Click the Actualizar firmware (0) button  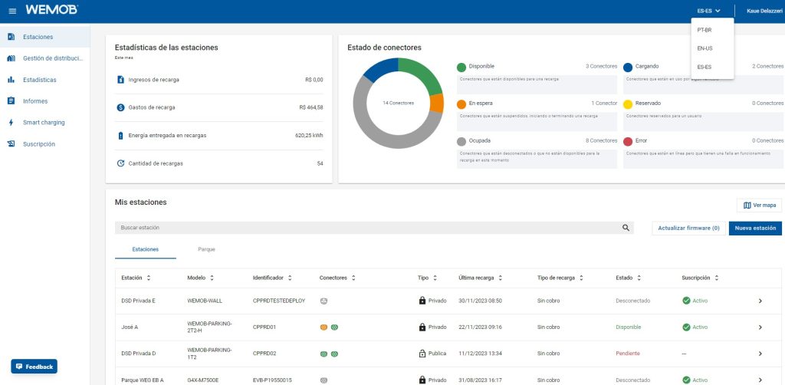click(688, 228)
